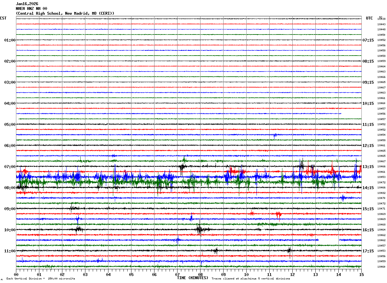Select the DC value 18482

[x=381, y=193]
